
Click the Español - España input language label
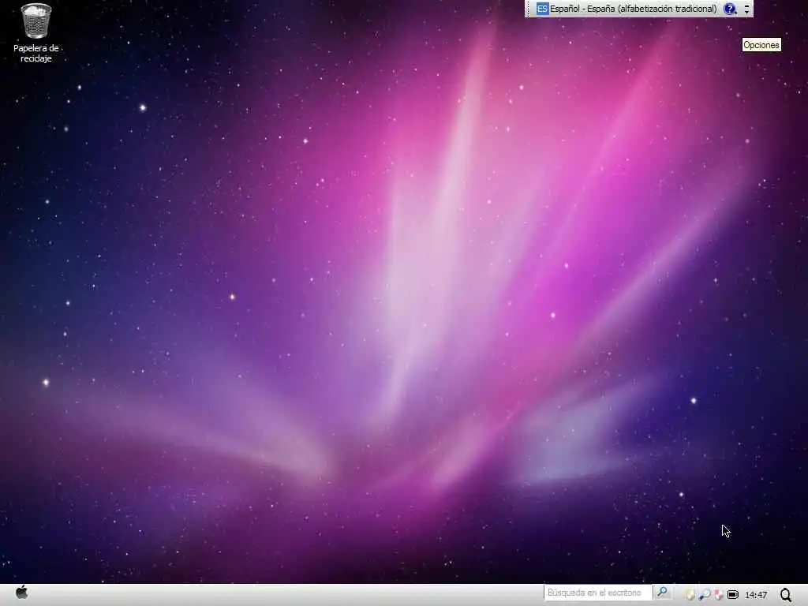tap(634, 9)
